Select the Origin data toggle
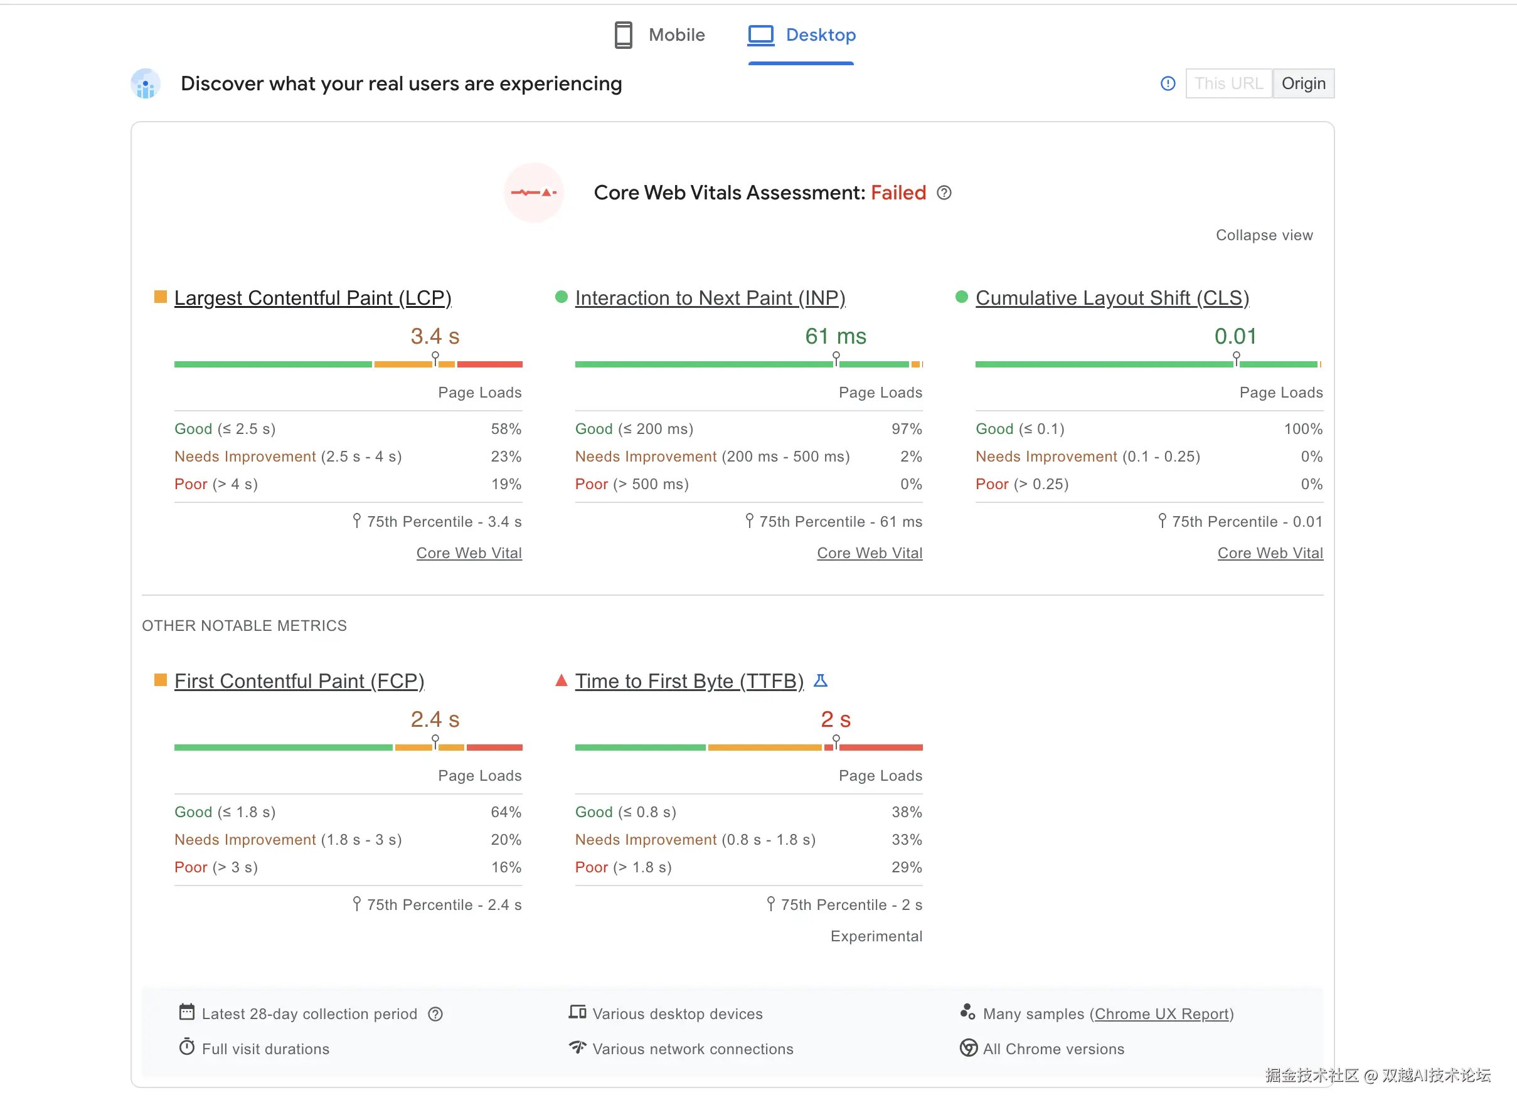The height and width of the screenshot is (1110, 1517). 1302,83
